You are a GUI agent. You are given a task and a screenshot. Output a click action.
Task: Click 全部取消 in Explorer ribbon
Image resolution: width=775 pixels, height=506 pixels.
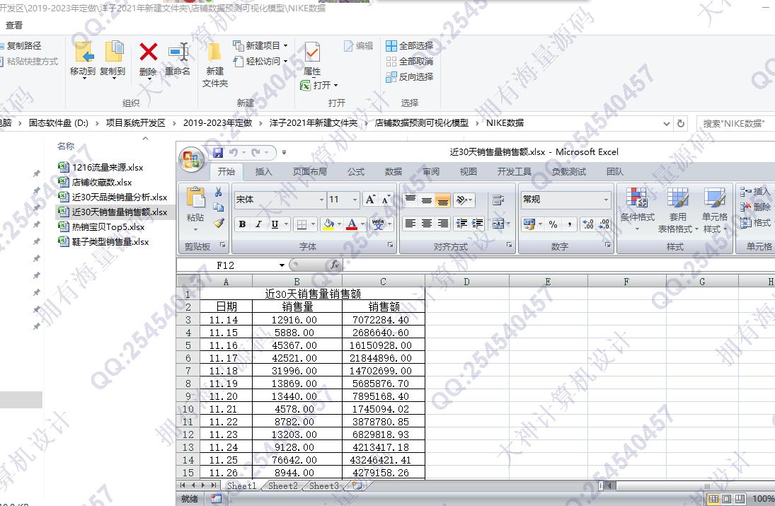410,62
